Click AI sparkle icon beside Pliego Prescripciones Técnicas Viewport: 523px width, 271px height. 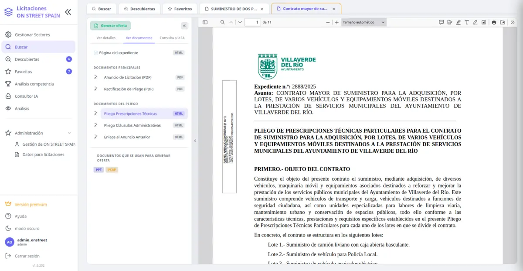96,113
